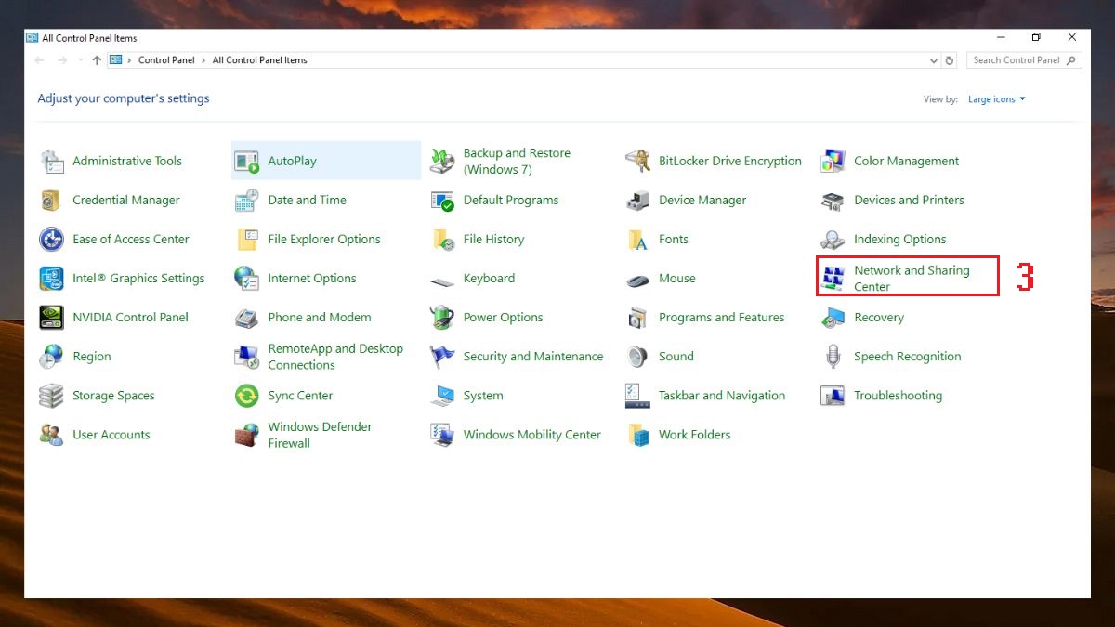
Task: Open the Intel Graphics Settings icon
Action: (x=52, y=278)
